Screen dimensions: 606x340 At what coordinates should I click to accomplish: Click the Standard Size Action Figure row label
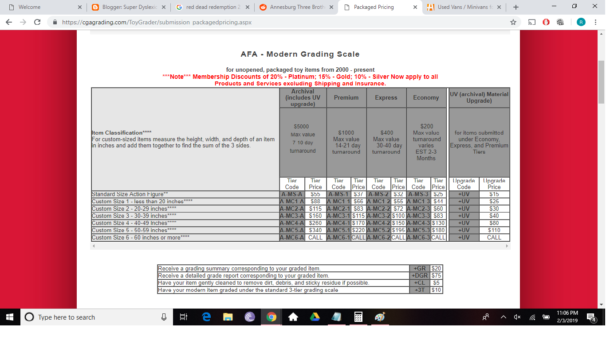pyautogui.click(x=130, y=194)
